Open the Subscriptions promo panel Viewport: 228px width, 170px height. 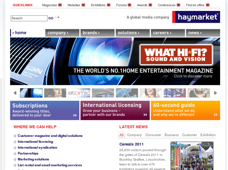45,110
